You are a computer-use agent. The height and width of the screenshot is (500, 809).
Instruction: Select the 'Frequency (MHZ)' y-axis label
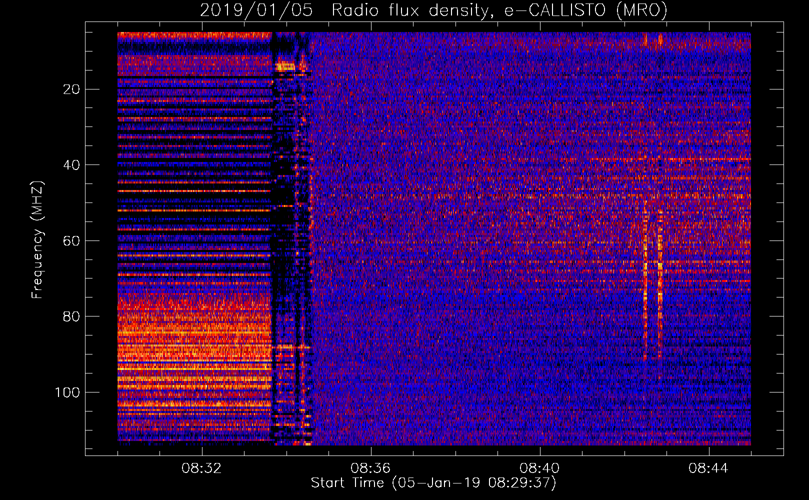[x=37, y=240]
